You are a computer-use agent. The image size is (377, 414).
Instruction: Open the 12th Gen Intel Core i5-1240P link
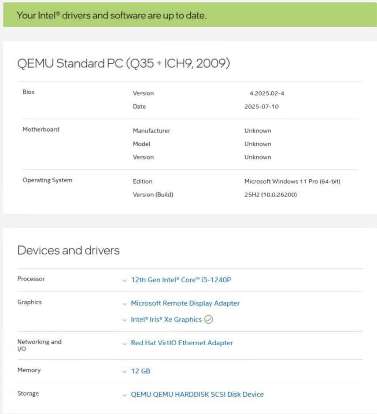pyautogui.click(x=181, y=280)
